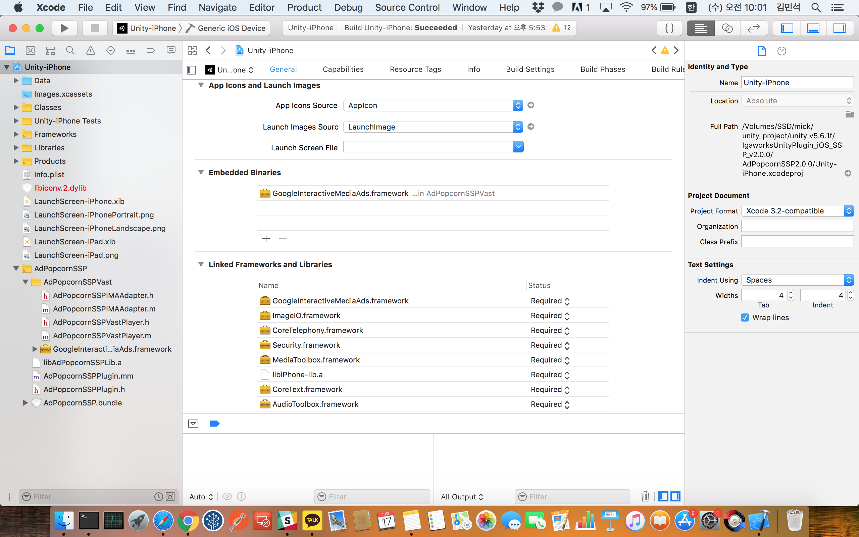859x537 pixels.
Task: Choose the Generic iOS Device destination
Action: (226, 28)
